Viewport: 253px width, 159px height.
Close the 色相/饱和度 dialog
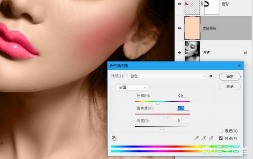coord(239,65)
